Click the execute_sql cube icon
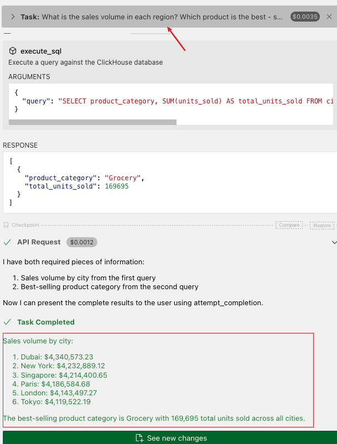The width and height of the screenshot is (337, 444). 13,51
